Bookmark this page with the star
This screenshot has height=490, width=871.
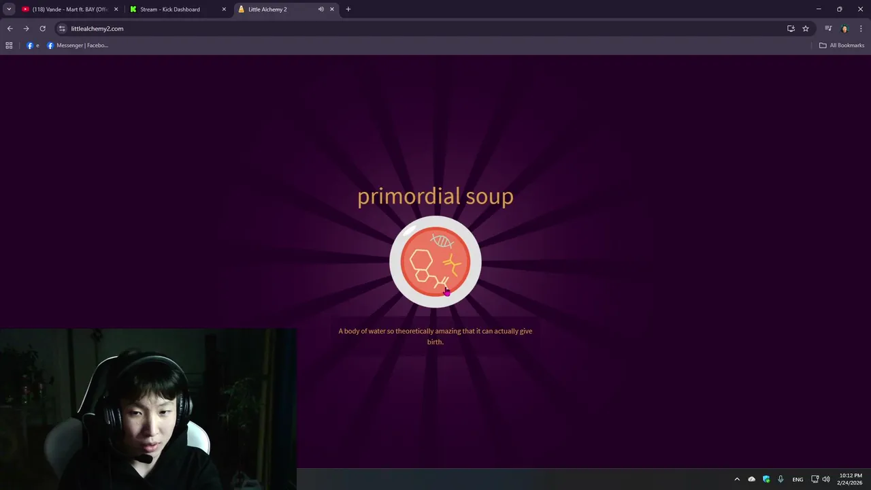806,29
